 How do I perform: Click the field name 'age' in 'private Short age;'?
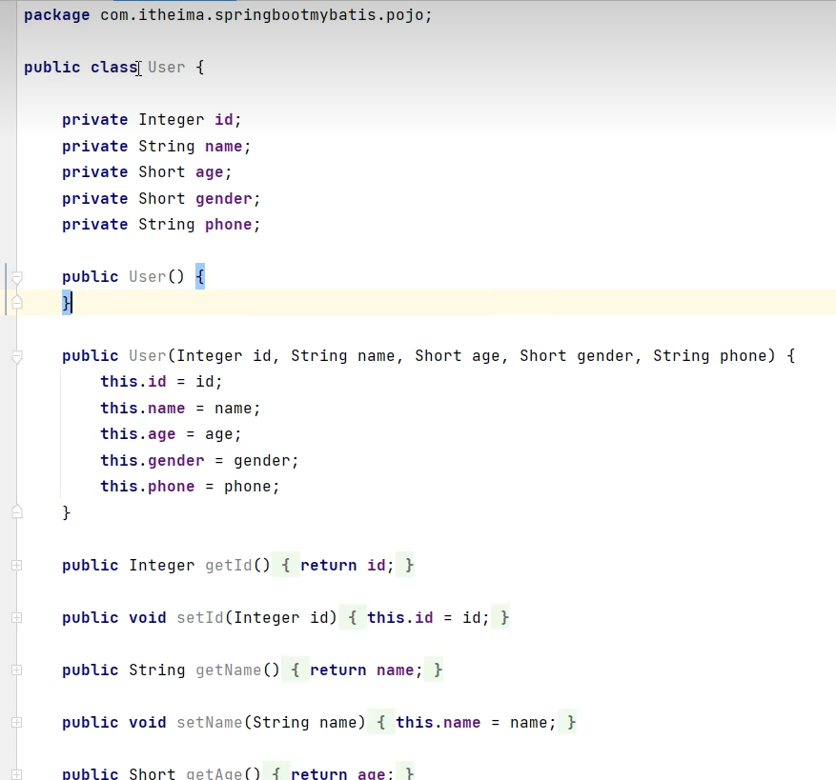210,172
